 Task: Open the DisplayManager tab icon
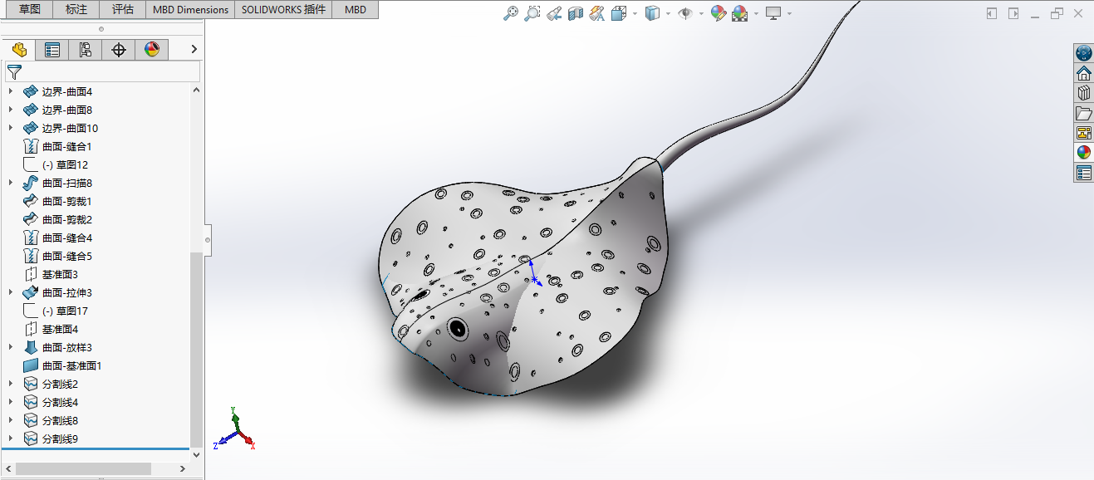[152, 50]
